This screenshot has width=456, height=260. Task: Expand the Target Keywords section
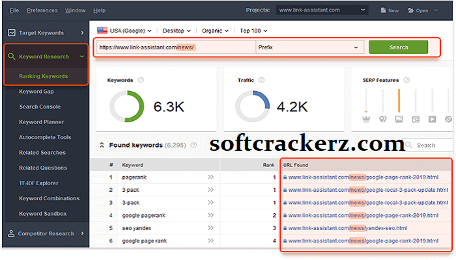pos(82,32)
